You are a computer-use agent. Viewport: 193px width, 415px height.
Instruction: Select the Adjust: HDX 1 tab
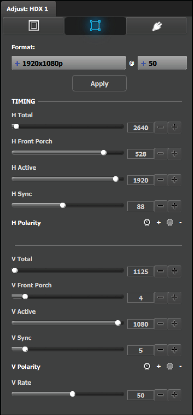click(x=27, y=9)
